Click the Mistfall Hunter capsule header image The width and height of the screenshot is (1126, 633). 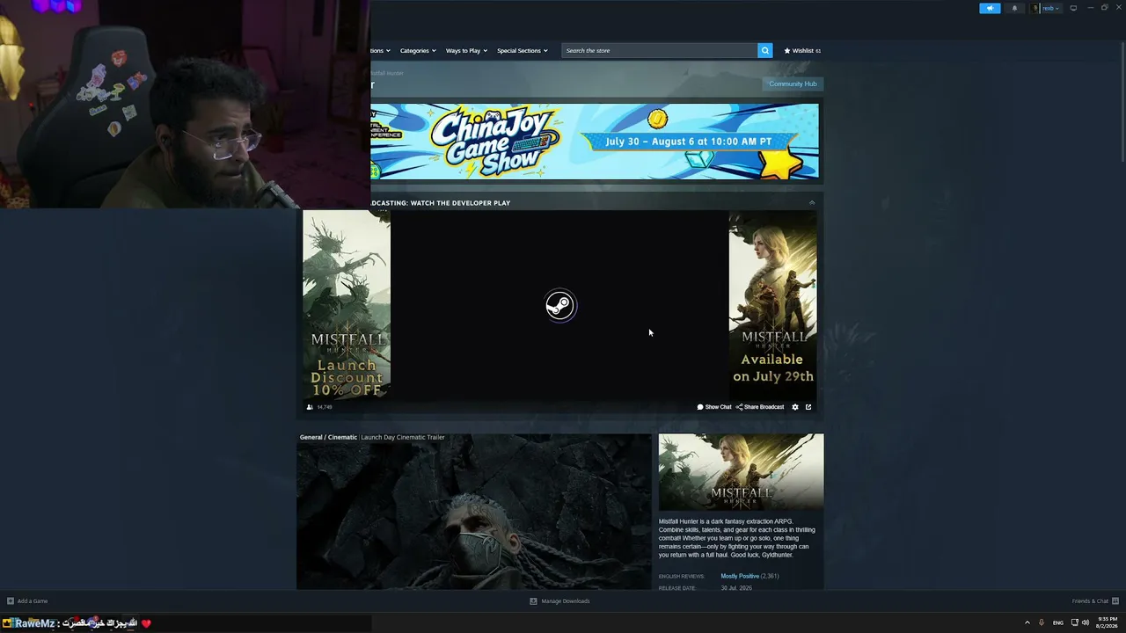pos(742,472)
